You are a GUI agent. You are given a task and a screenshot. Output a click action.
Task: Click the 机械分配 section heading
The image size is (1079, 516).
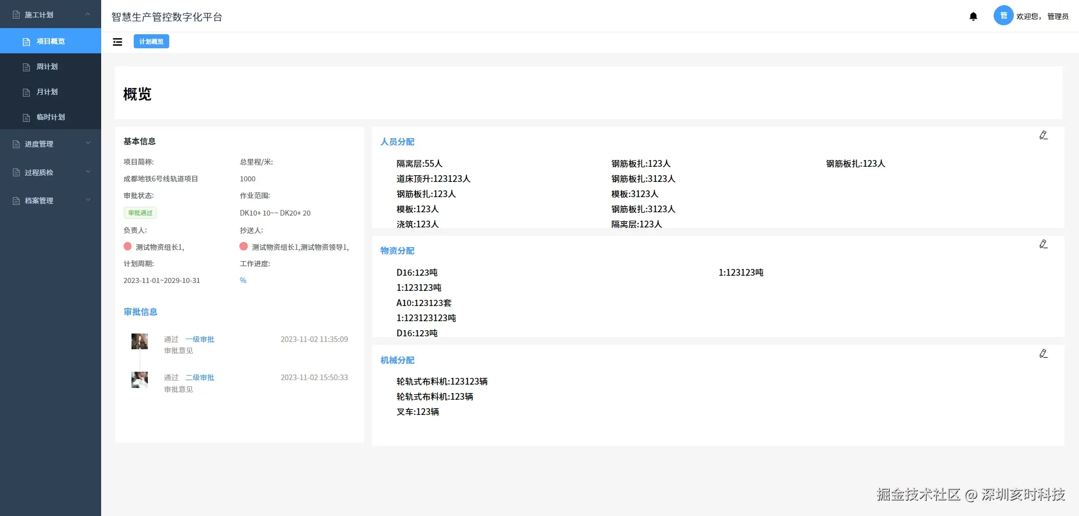coord(397,360)
